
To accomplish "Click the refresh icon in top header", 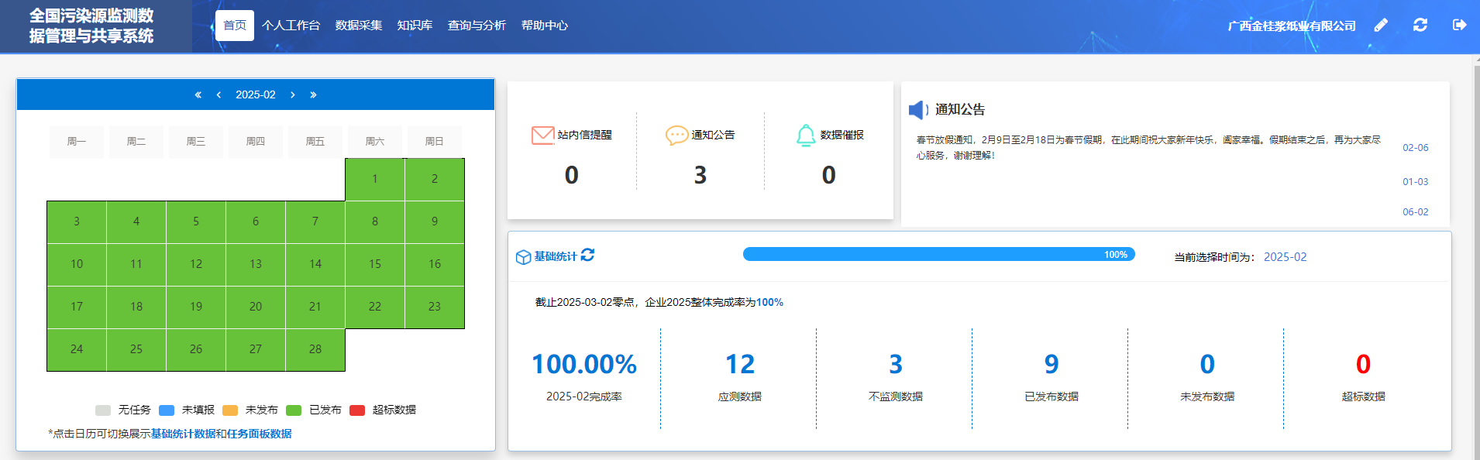I will [x=1420, y=26].
